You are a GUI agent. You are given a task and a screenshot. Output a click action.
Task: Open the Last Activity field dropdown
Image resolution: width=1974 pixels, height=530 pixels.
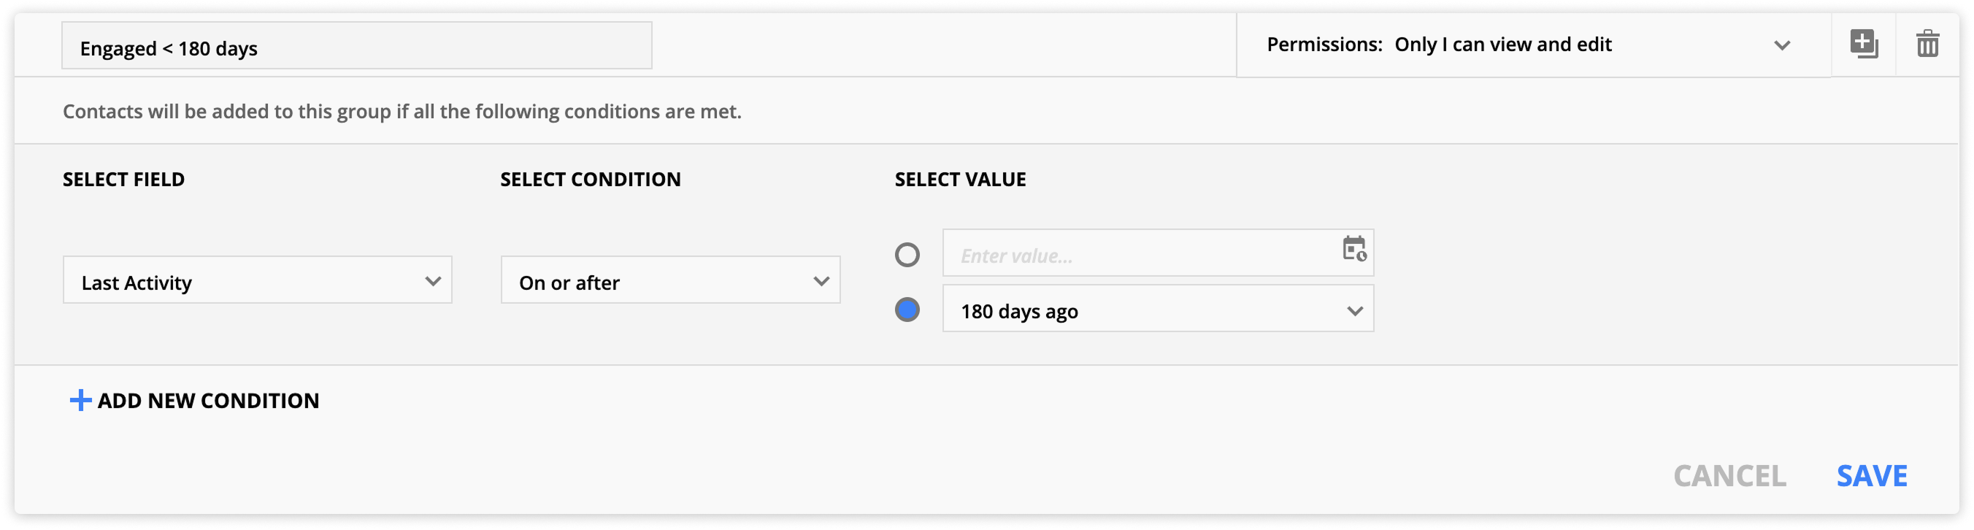pyautogui.click(x=257, y=280)
